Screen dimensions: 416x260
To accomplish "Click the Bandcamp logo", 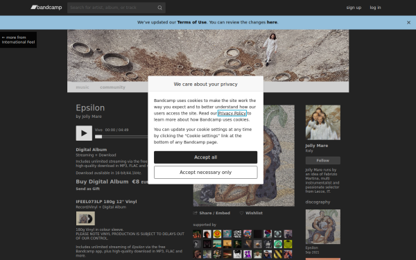I will tap(46, 8).
